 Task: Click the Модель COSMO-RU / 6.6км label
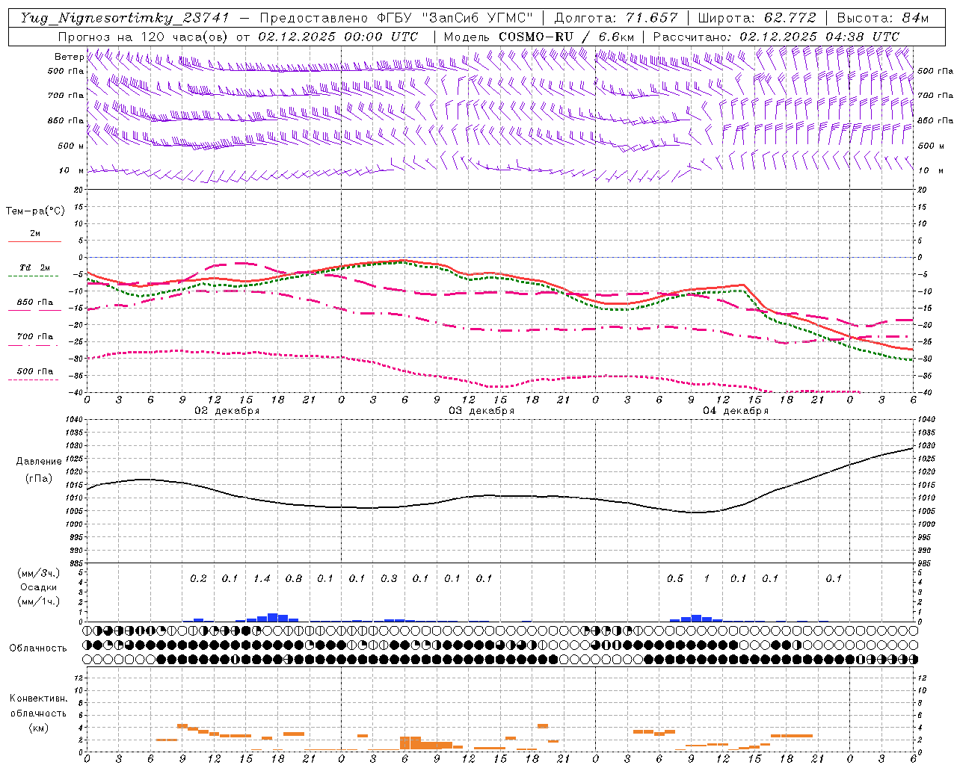[x=539, y=37]
